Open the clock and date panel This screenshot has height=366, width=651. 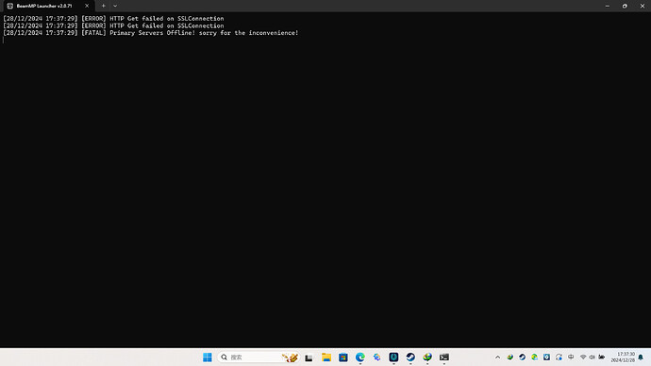pos(623,358)
